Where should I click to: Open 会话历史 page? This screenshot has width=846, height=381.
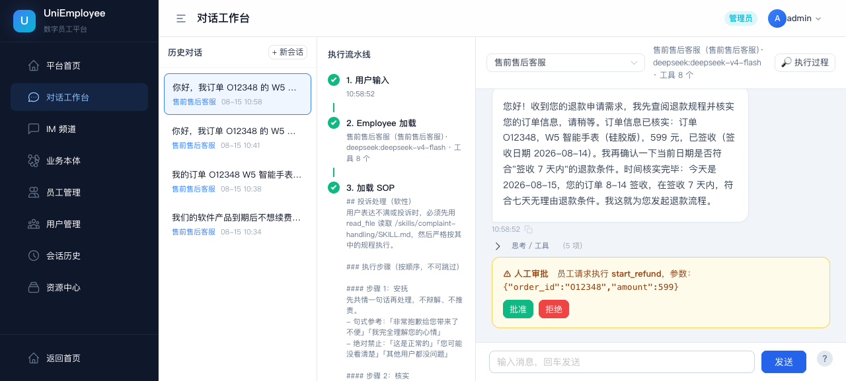pyautogui.click(x=79, y=256)
